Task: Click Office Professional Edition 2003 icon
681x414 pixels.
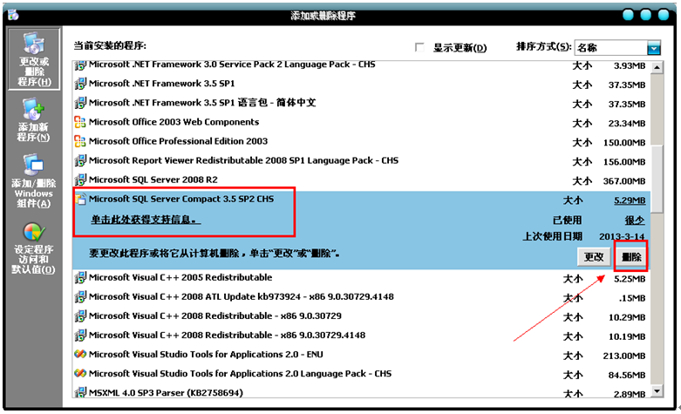Action: tap(80, 141)
